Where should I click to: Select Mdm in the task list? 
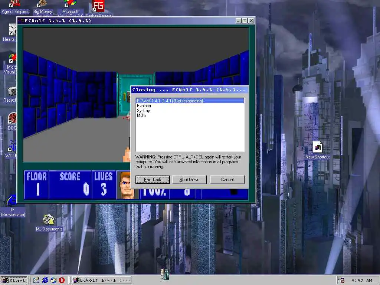coord(141,115)
